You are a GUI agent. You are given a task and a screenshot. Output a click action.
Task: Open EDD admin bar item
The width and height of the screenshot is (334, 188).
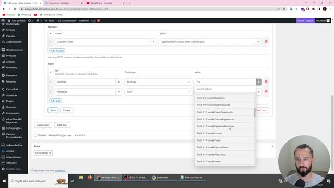(96, 21)
